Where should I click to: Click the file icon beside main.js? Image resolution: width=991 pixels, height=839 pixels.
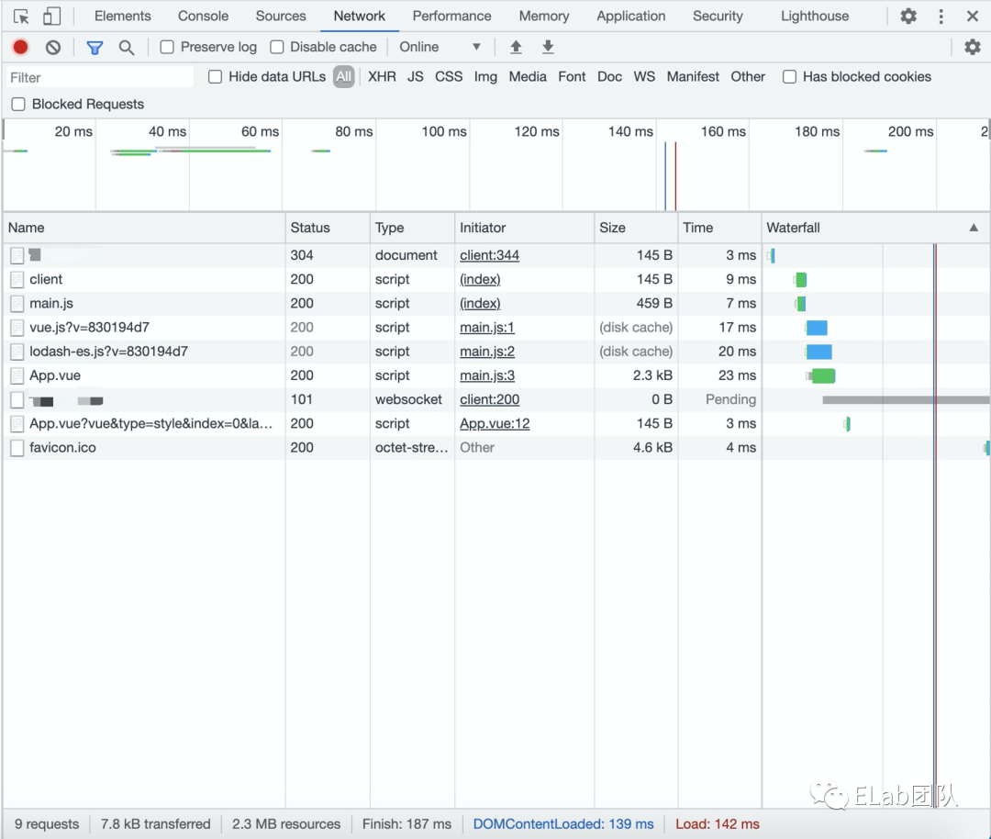[x=17, y=304]
